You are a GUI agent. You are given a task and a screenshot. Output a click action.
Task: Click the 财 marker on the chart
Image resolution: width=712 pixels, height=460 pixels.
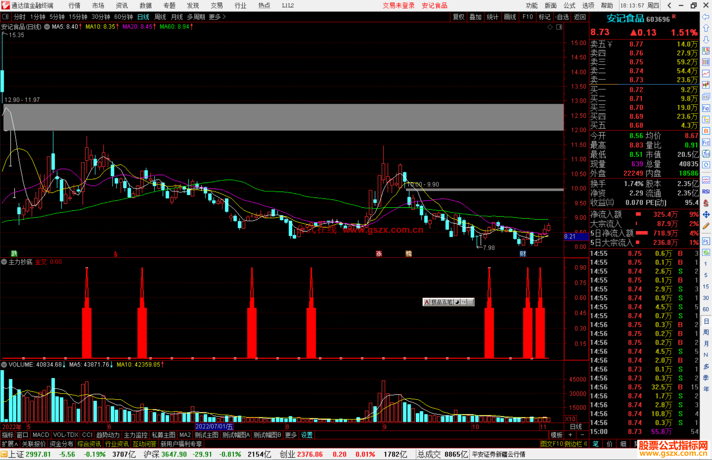523,254
